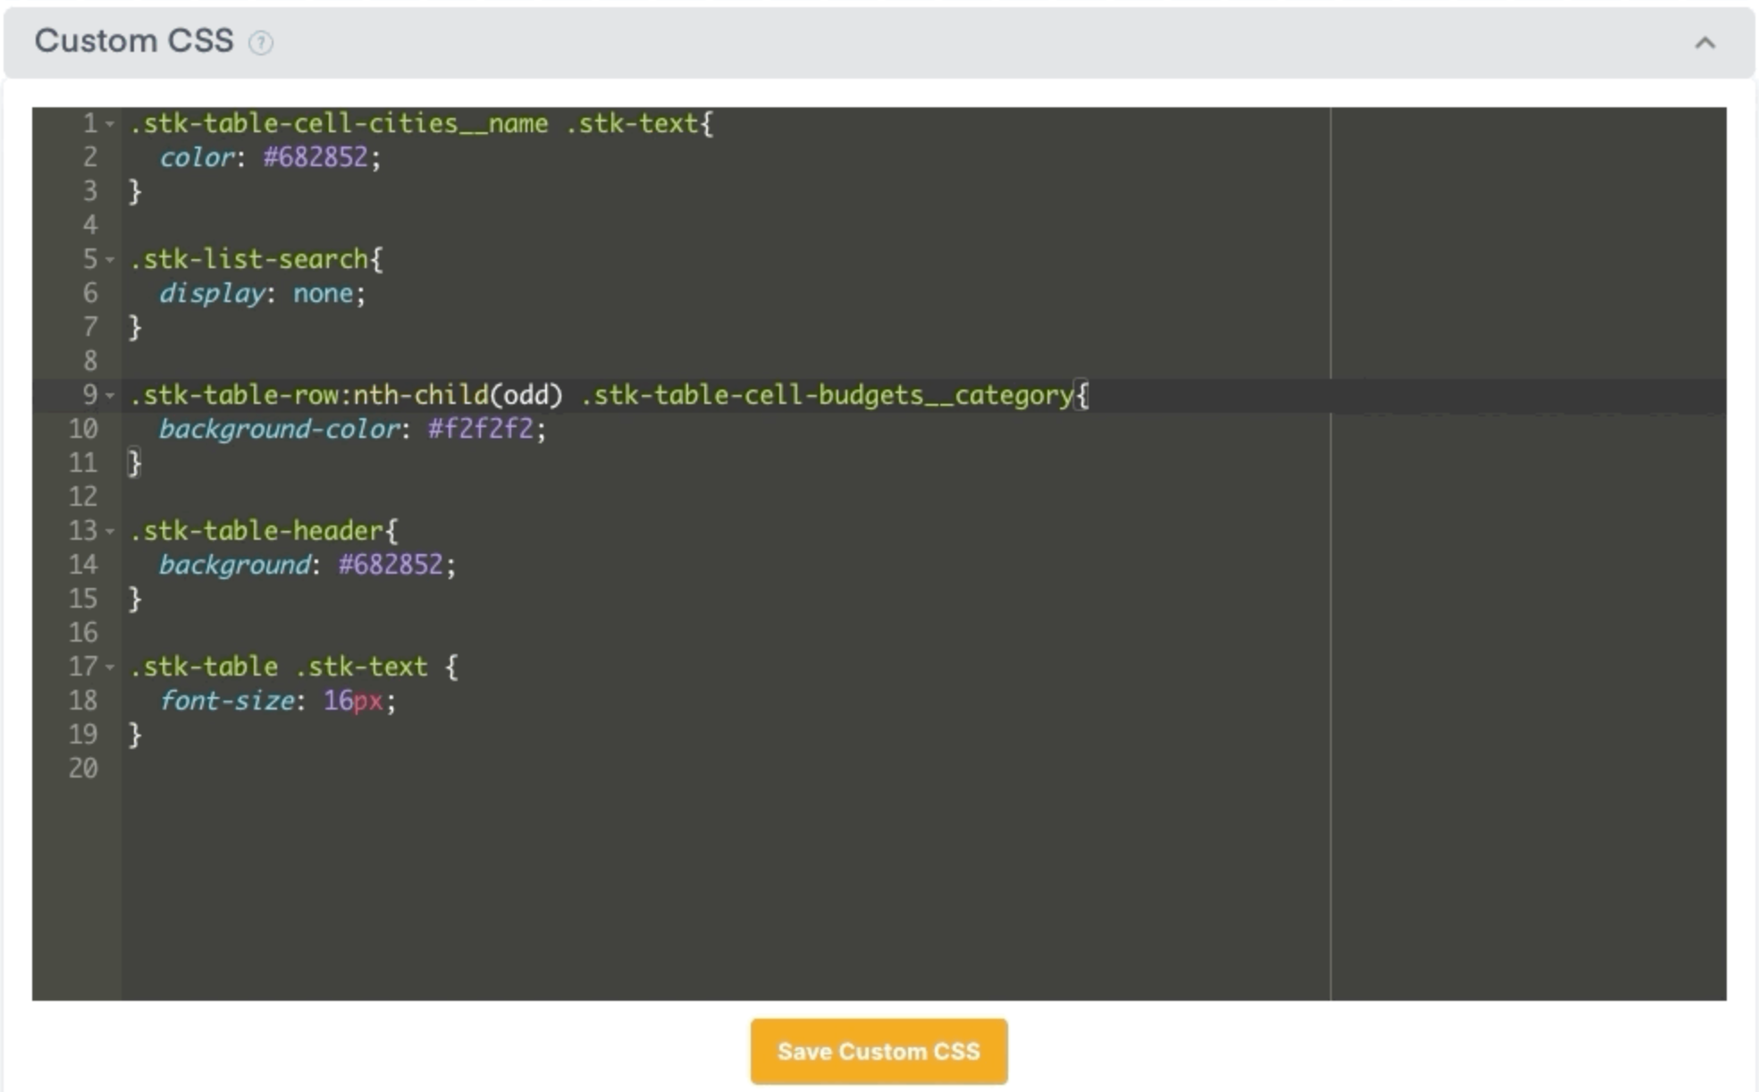Place cursor on 'display' property on line 6

[x=212, y=293]
